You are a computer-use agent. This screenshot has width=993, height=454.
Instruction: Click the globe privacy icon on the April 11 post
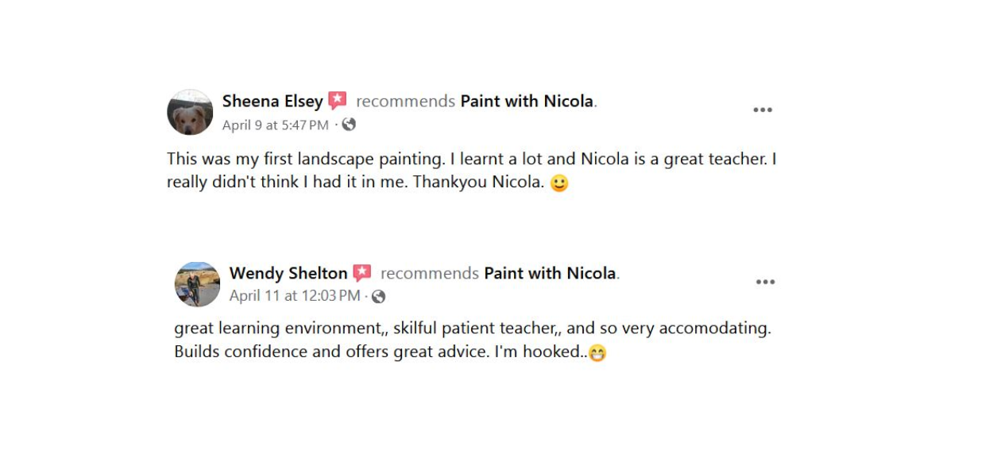pyautogui.click(x=379, y=296)
